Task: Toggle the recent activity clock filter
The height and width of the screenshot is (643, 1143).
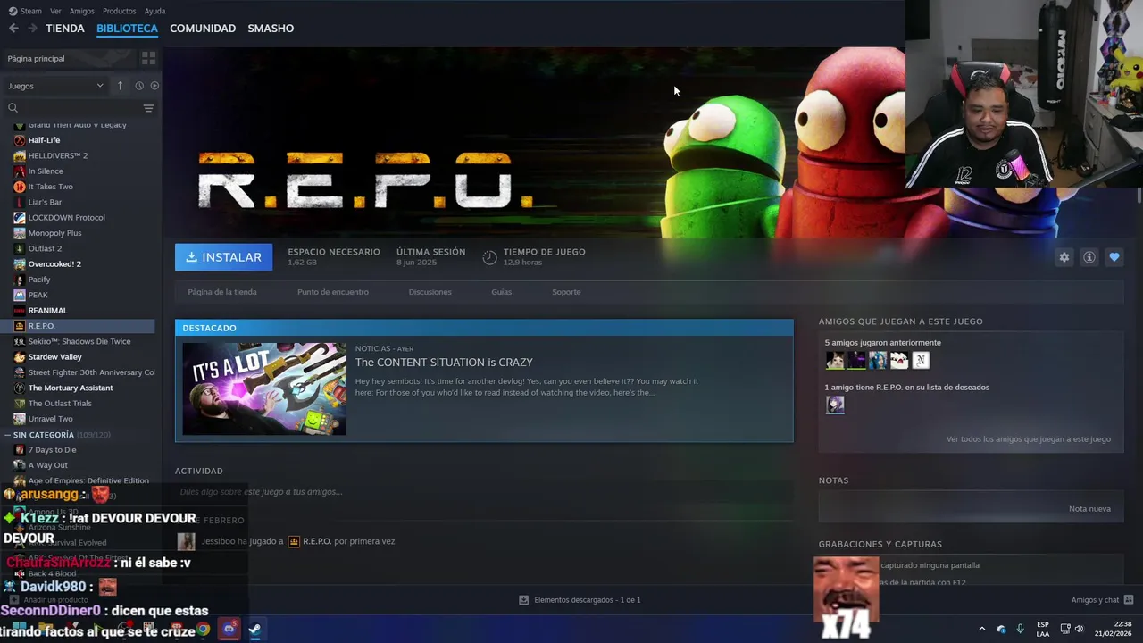Action: pos(139,86)
